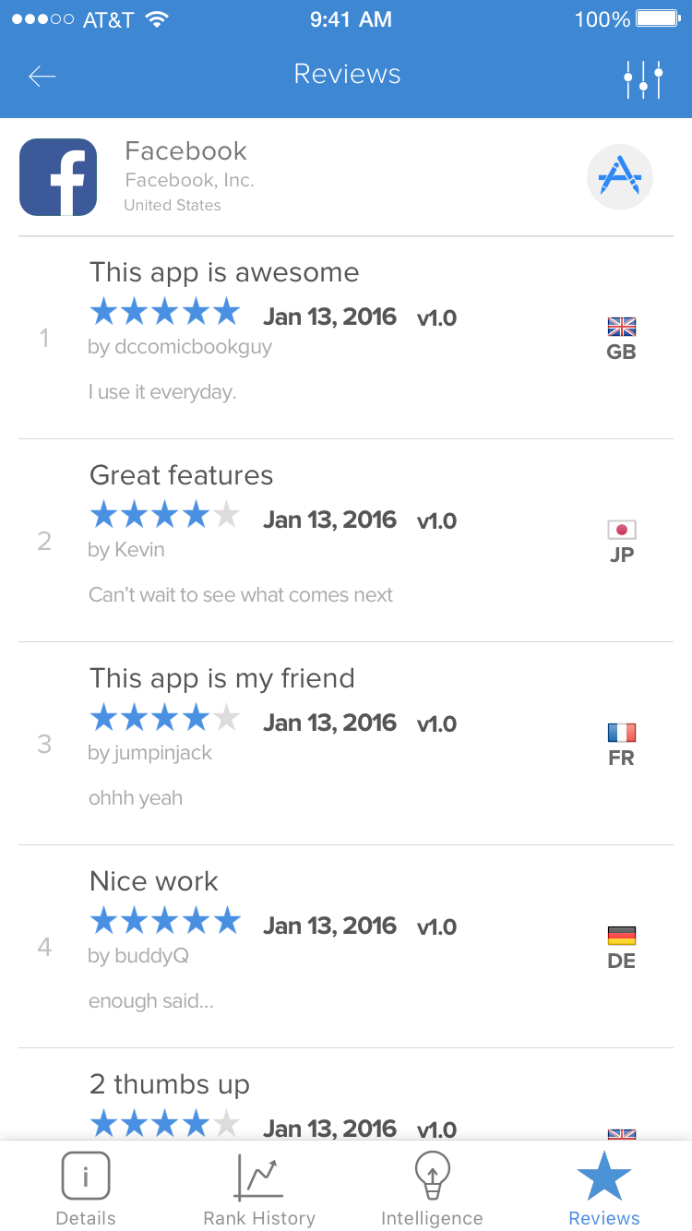Open the 'Great features' review
The image size is (692, 1231).
pos(182,476)
